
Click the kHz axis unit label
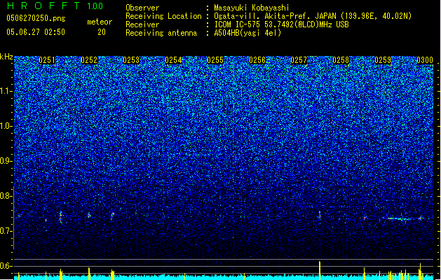tap(6, 57)
